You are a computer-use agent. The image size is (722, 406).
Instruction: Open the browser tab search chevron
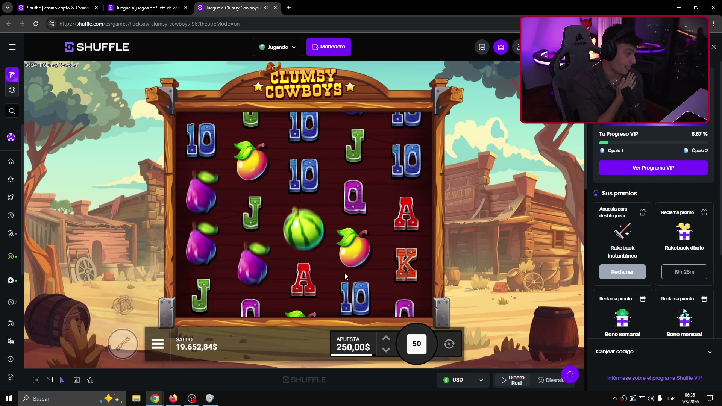pyautogui.click(x=8, y=8)
